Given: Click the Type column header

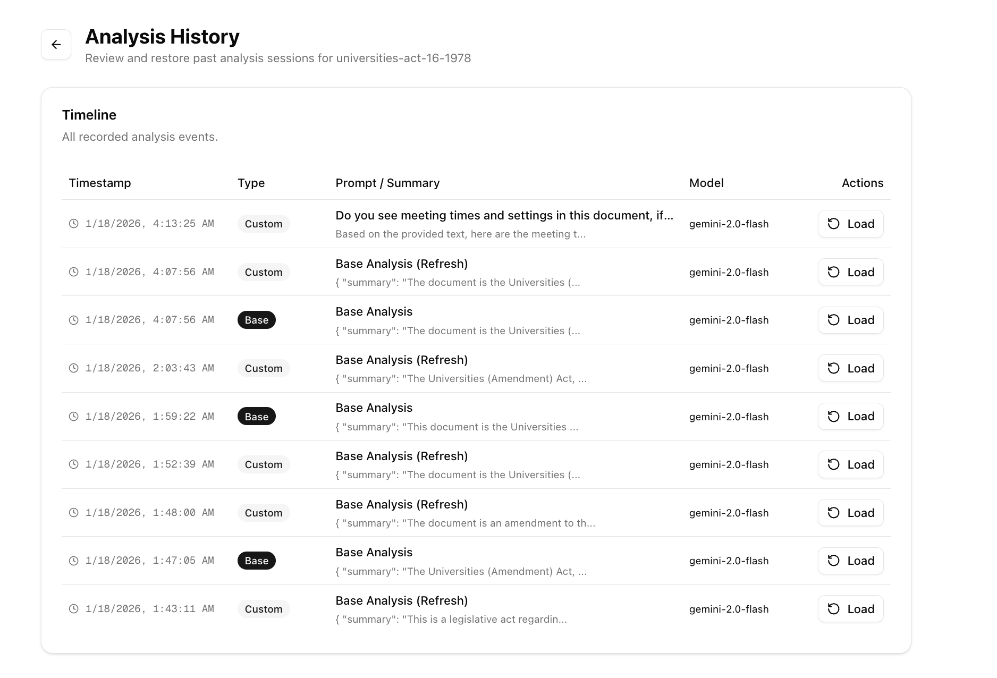Looking at the screenshot, I should (251, 183).
